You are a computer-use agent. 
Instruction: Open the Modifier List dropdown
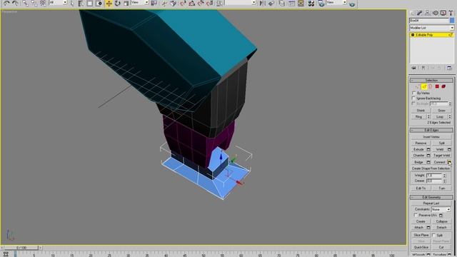[431, 28]
